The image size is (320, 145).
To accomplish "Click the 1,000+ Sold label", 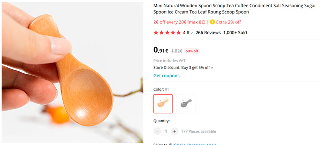I will [235, 33].
